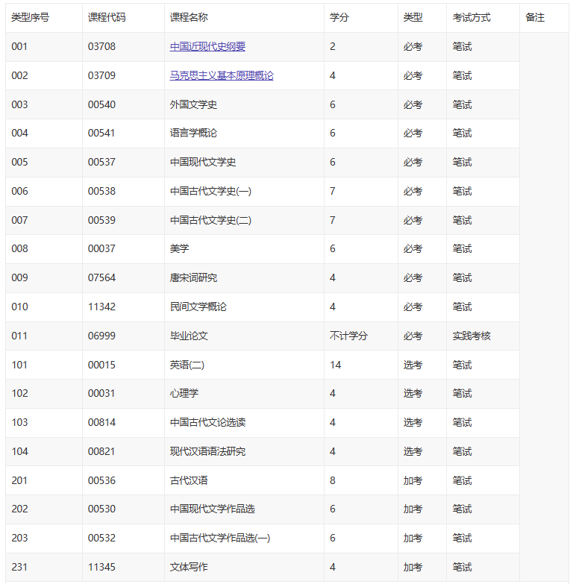Image resolution: width=573 pixels, height=584 pixels.
Task: Select course code 07564
Action: 101,277
